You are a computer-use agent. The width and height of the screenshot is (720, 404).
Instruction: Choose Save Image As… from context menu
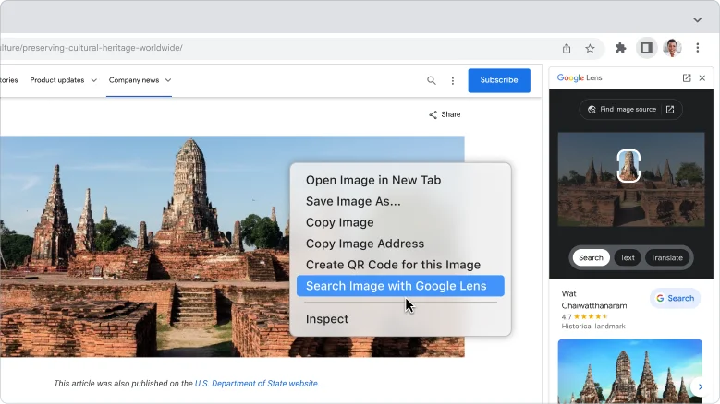[400, 201]
